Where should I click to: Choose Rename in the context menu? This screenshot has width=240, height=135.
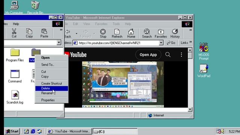(51, 93)
